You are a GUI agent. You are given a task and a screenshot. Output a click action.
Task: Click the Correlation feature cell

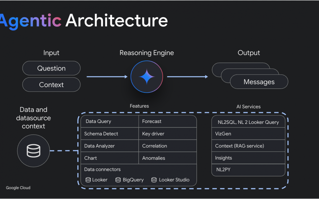coord(168,146)
